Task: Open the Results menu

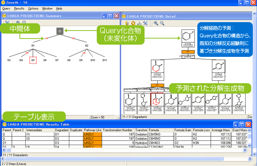Action: point(19,8)
